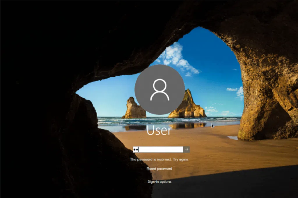
Task: Choose Reset password to recover your account
Action: click(x=159, y=168)
